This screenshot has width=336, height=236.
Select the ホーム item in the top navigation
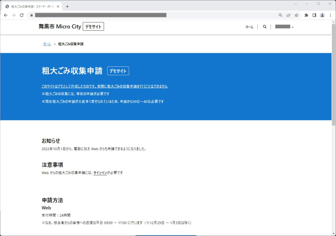click(x=249, y=27)
